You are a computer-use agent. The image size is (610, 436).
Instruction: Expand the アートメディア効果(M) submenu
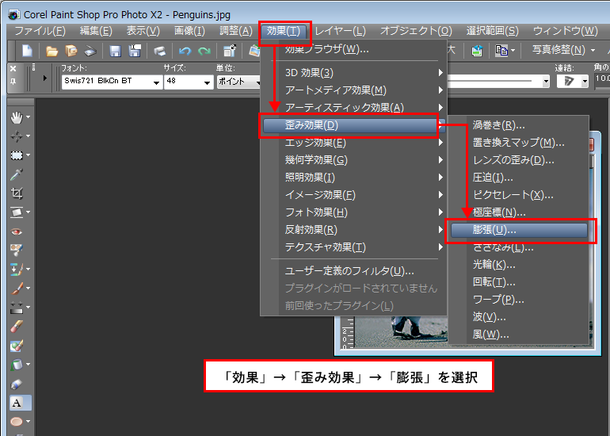pyautogui.click(x=353, y=90)
